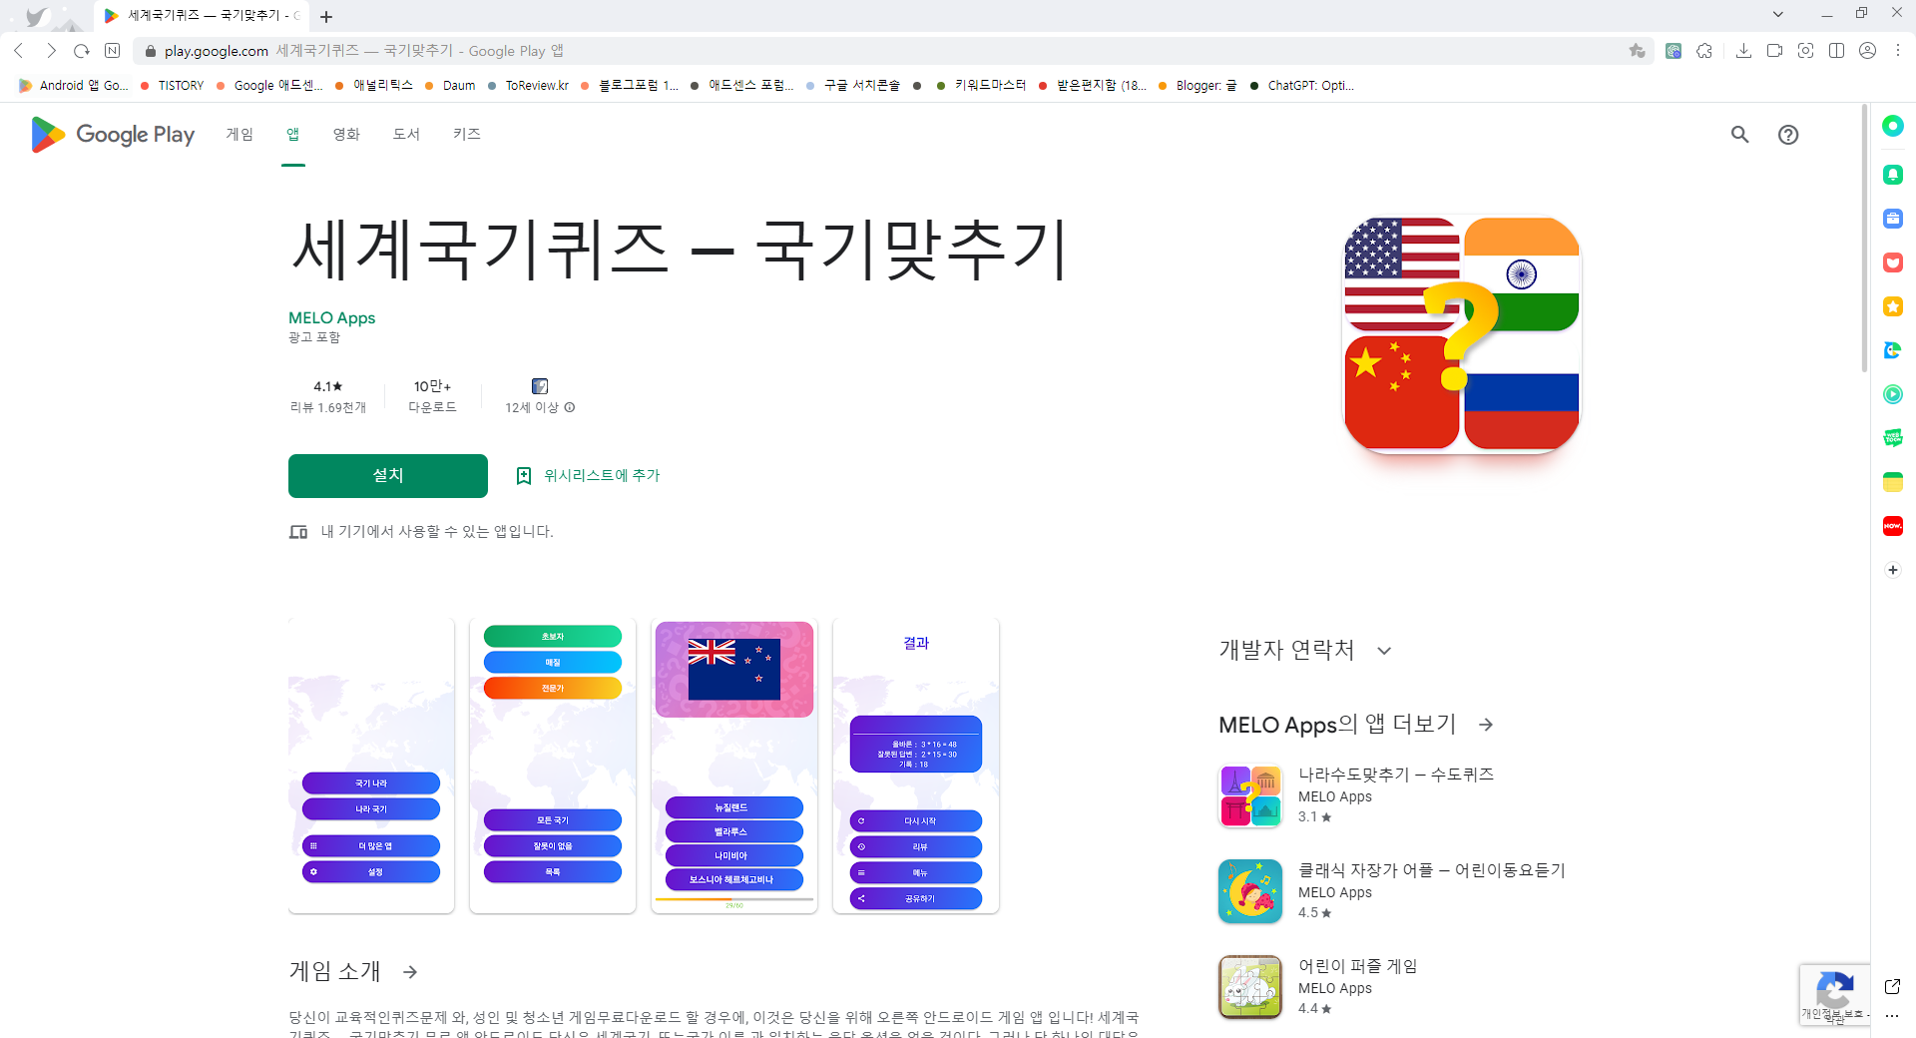Open the downloads icon in the browser toolbar
Viewport: 1916px width, 1038px height.
[x=1744, y=51]
